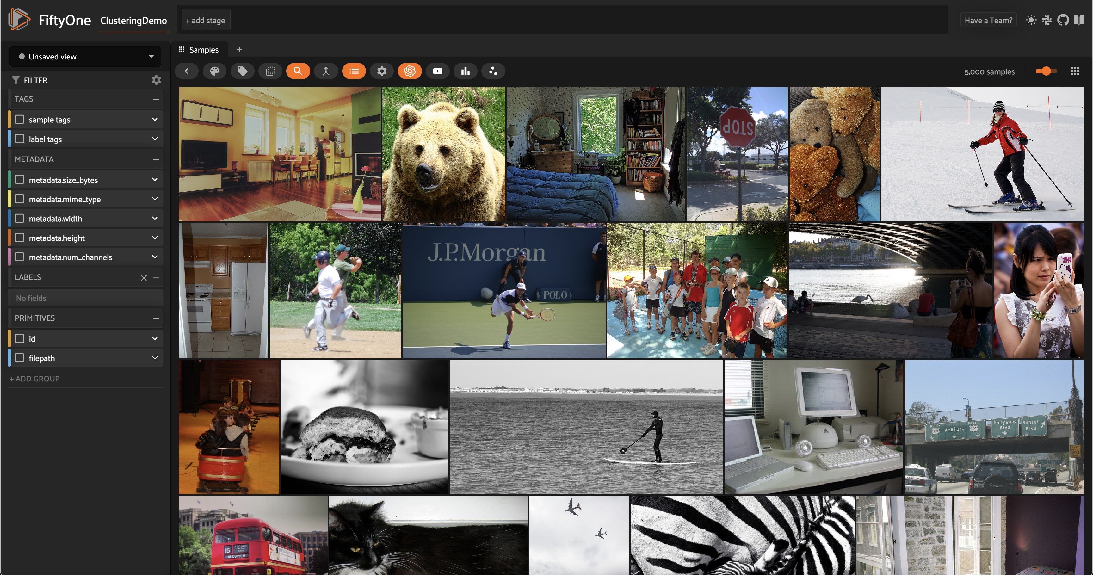
Task: Expand the metadata.mime_type filter chevron
Action: 155,199
